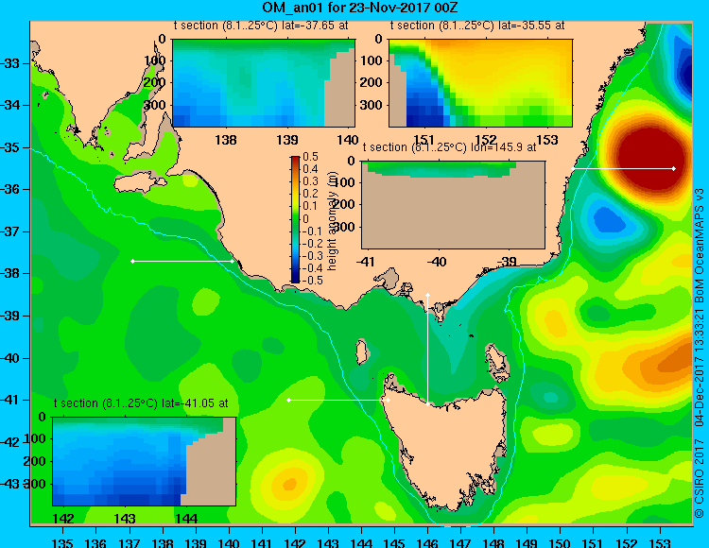709x548 pixels.
Task: Click the -38 latitude axis label
Action: [x=10, y=274]
